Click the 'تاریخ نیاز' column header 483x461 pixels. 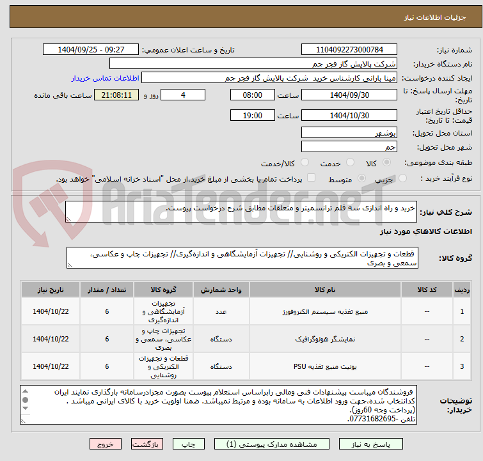point(51,290)
